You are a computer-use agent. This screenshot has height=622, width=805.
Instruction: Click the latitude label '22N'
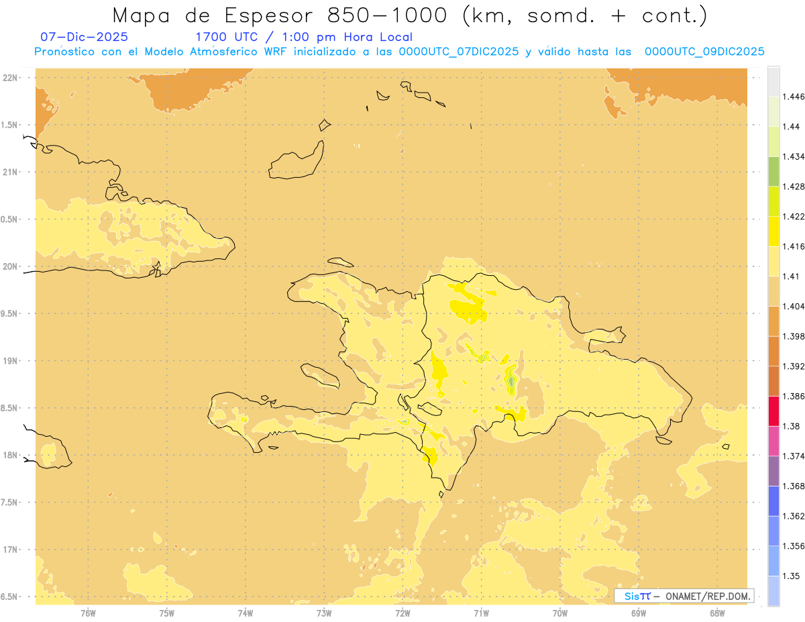click(x=9, y=78)
